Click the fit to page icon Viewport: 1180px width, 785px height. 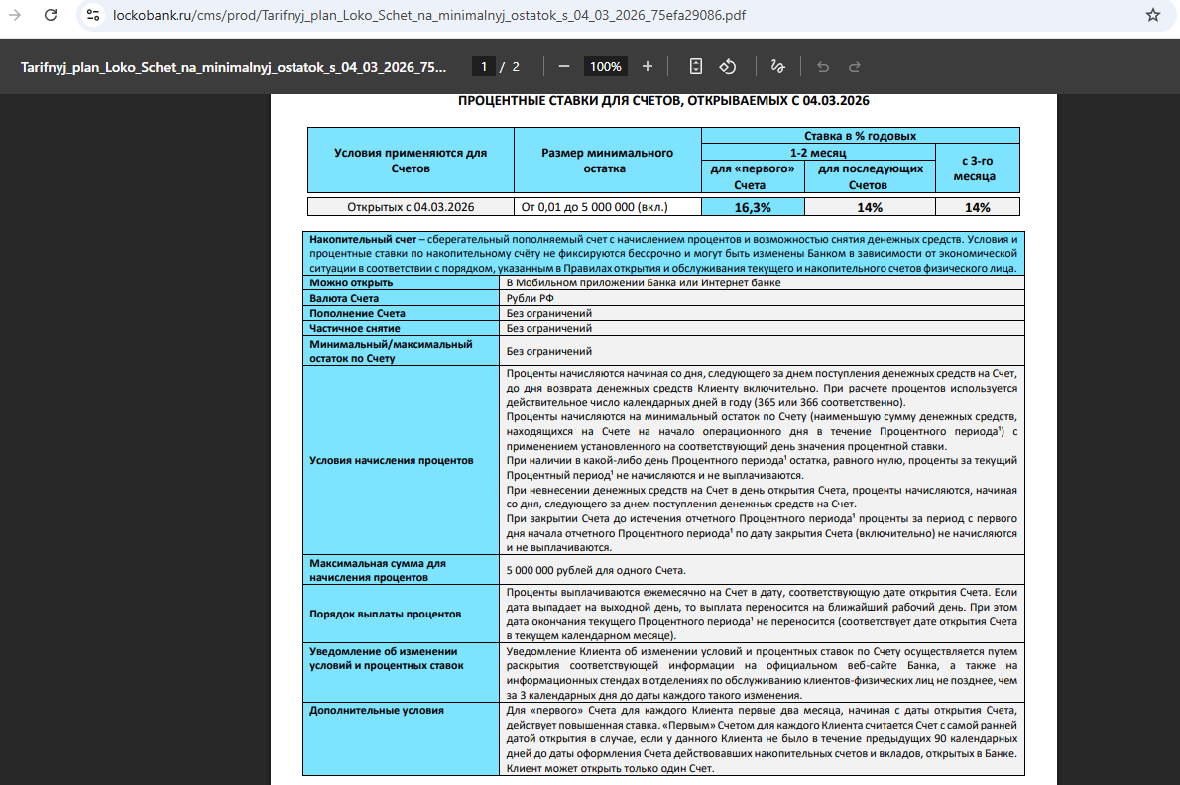point(696,66)
